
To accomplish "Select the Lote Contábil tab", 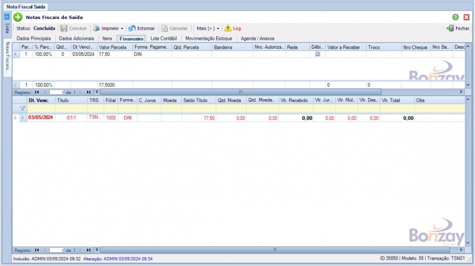I will [x=164, y=38].
